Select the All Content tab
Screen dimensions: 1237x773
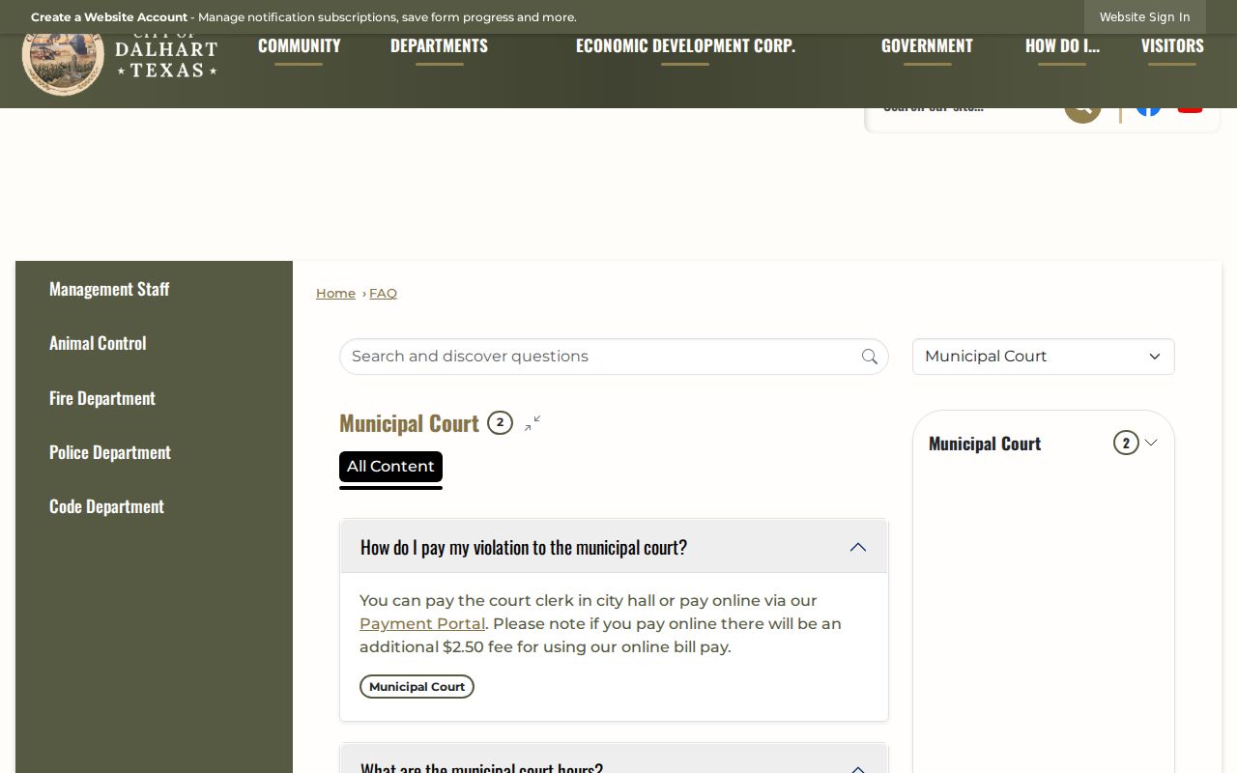coord(390,467)
